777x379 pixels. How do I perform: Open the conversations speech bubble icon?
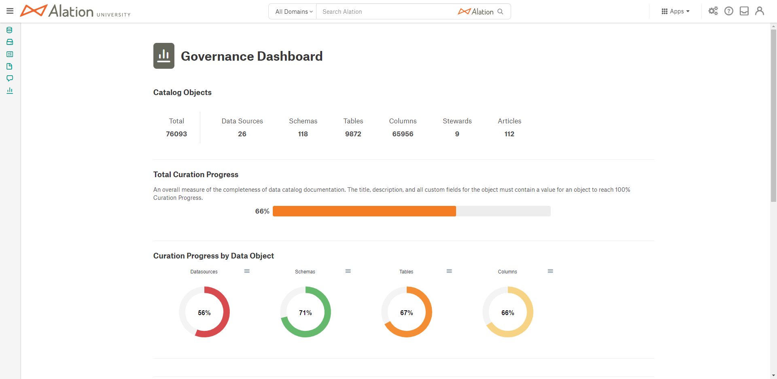[10, 78]
